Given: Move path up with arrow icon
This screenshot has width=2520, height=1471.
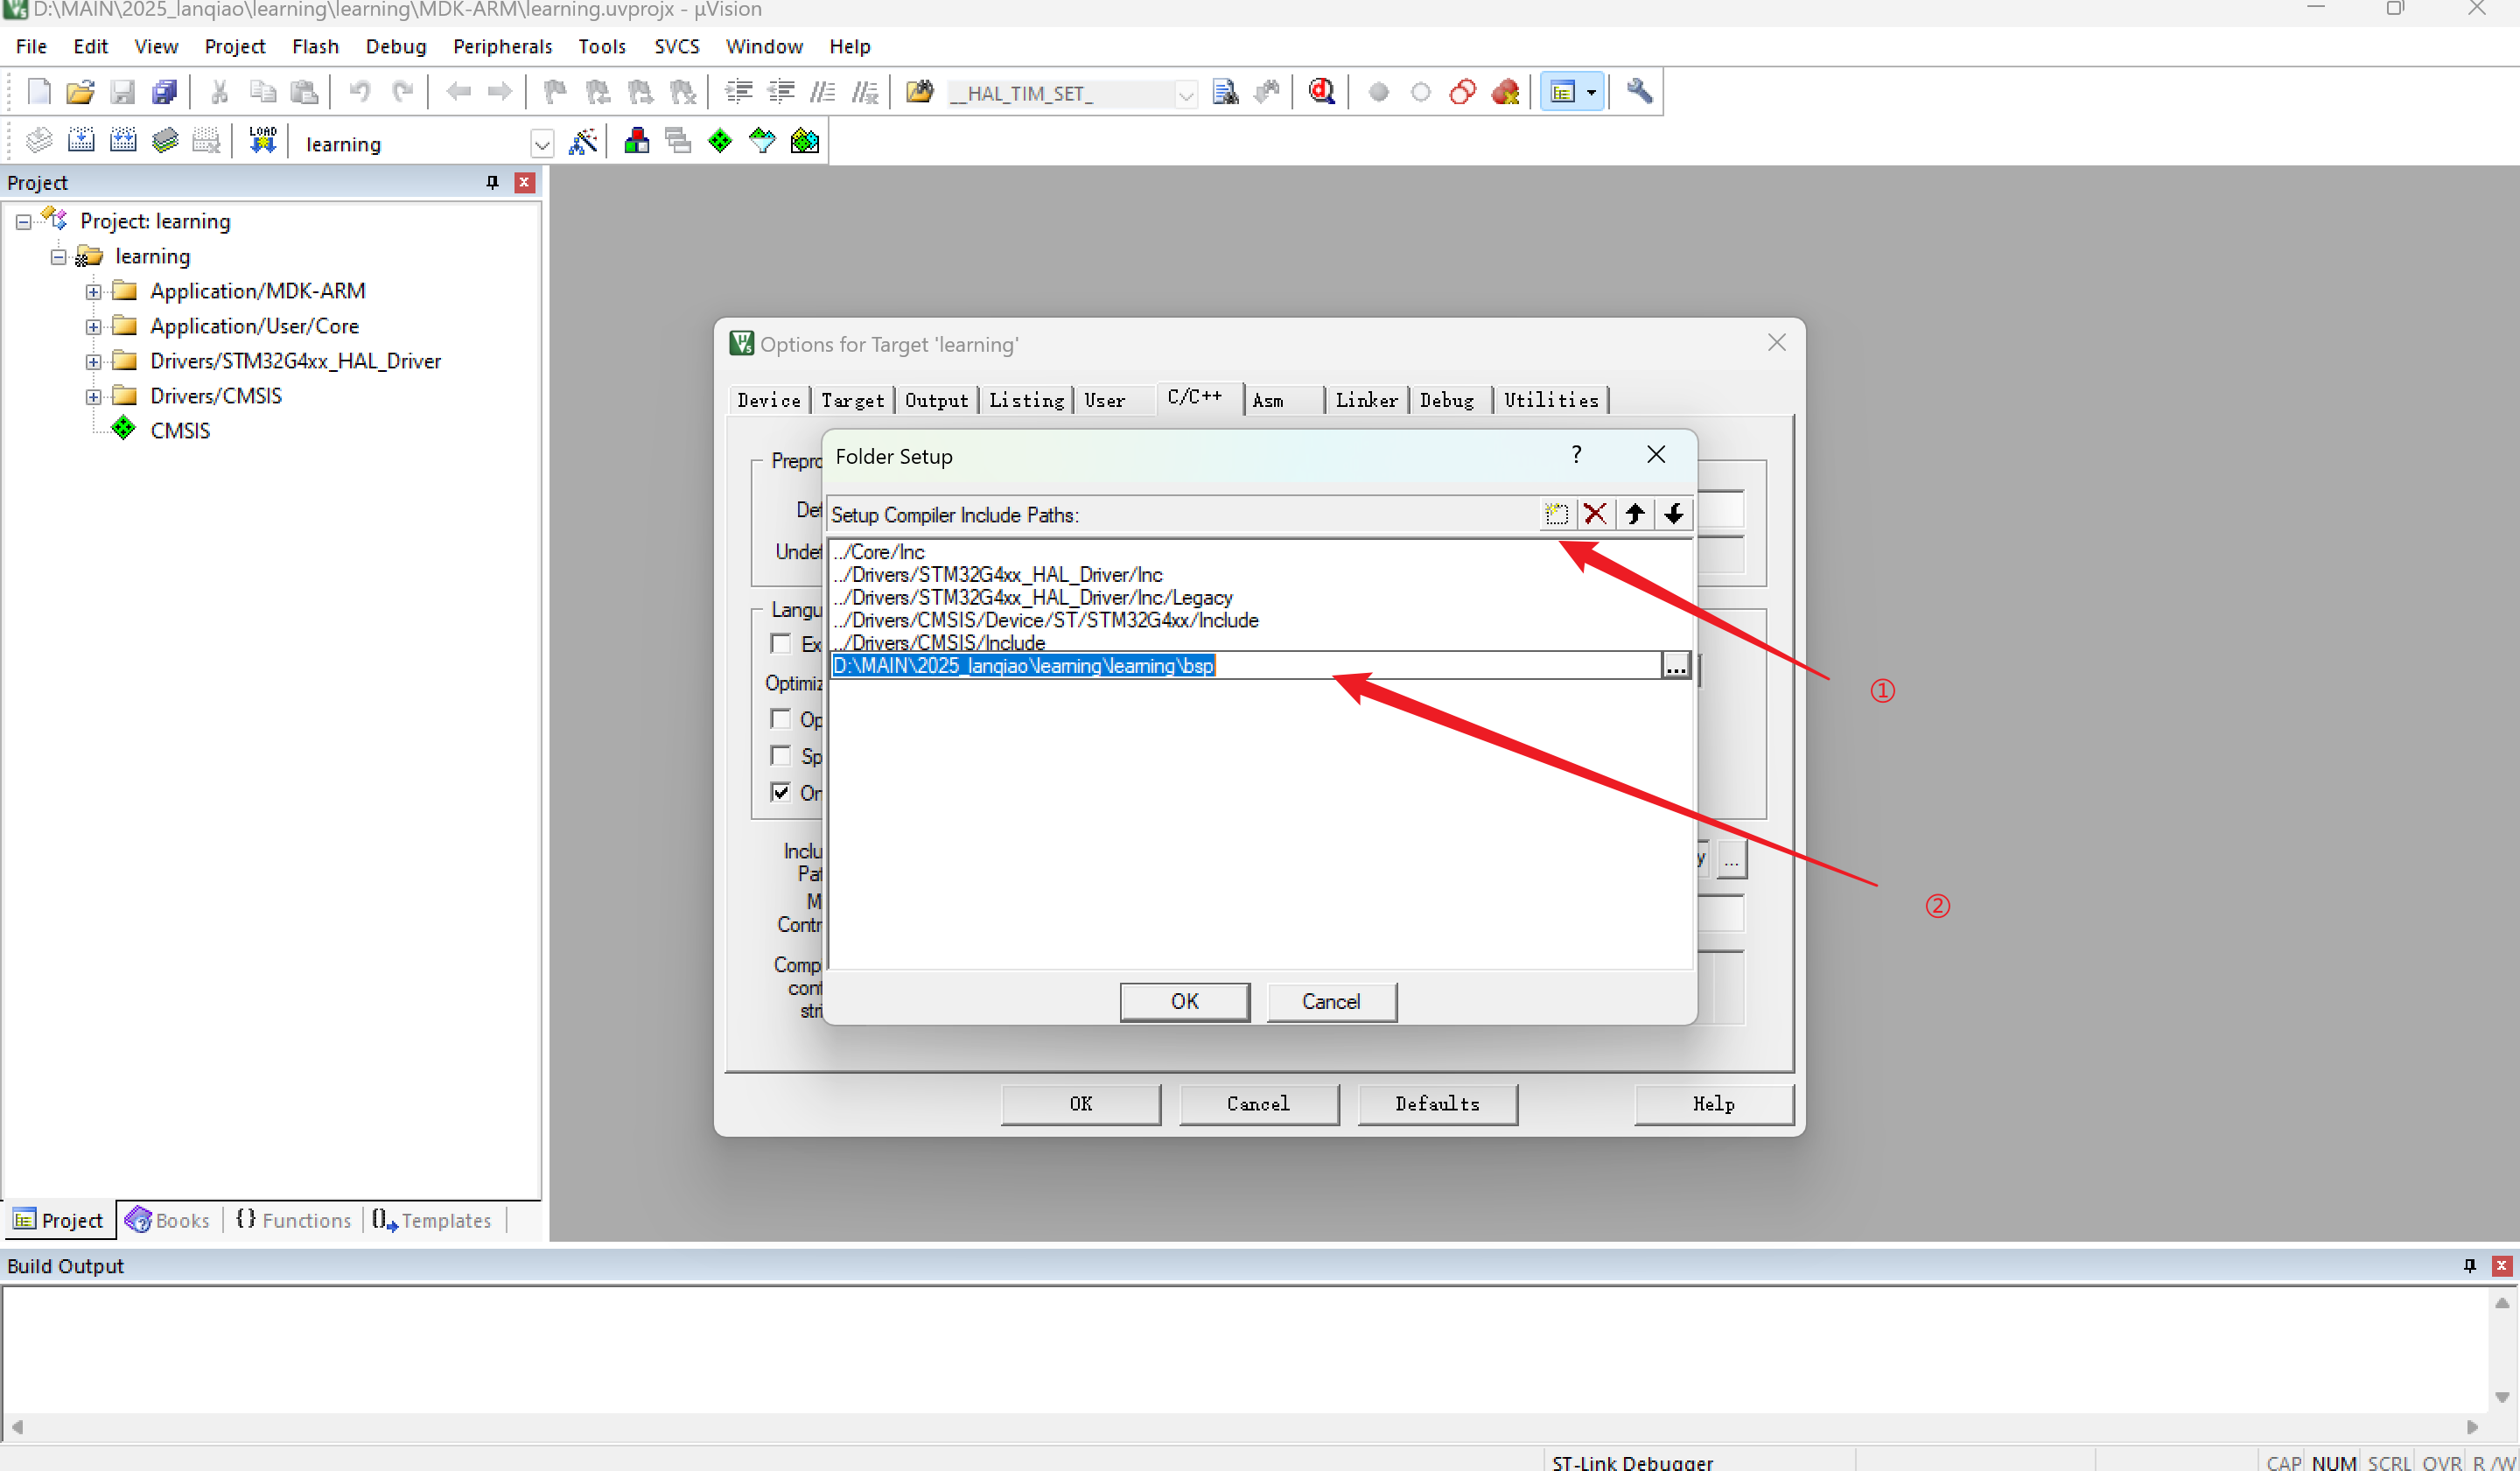Looking at the screenshot, I should (x=1634, y=514).
